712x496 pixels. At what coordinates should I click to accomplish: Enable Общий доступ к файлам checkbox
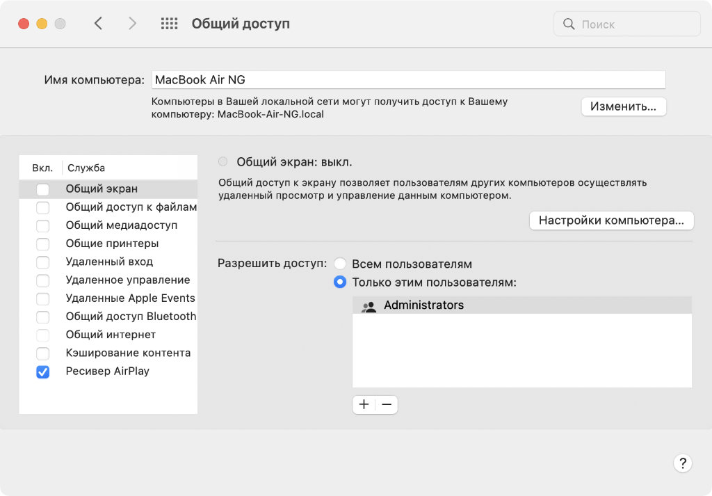[x=43, y=207]
